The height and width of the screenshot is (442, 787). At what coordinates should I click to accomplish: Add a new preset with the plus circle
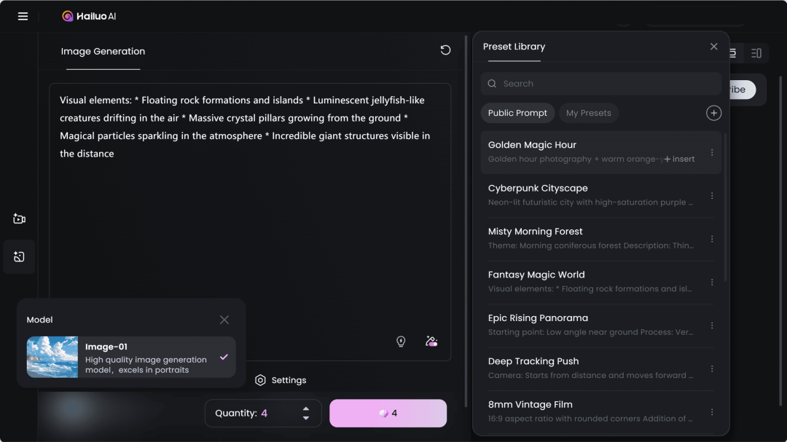[713, 113]
